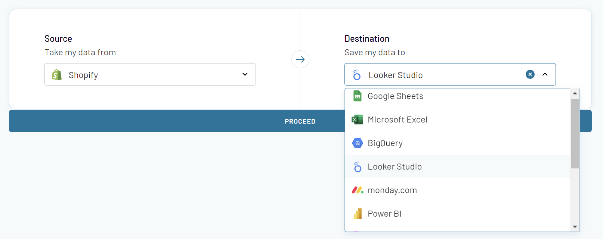Image resolution: width=603 pixels, height=239 pixels.
Task: Collapse the destination list with the chevron
Action: [x=545, y=74]
